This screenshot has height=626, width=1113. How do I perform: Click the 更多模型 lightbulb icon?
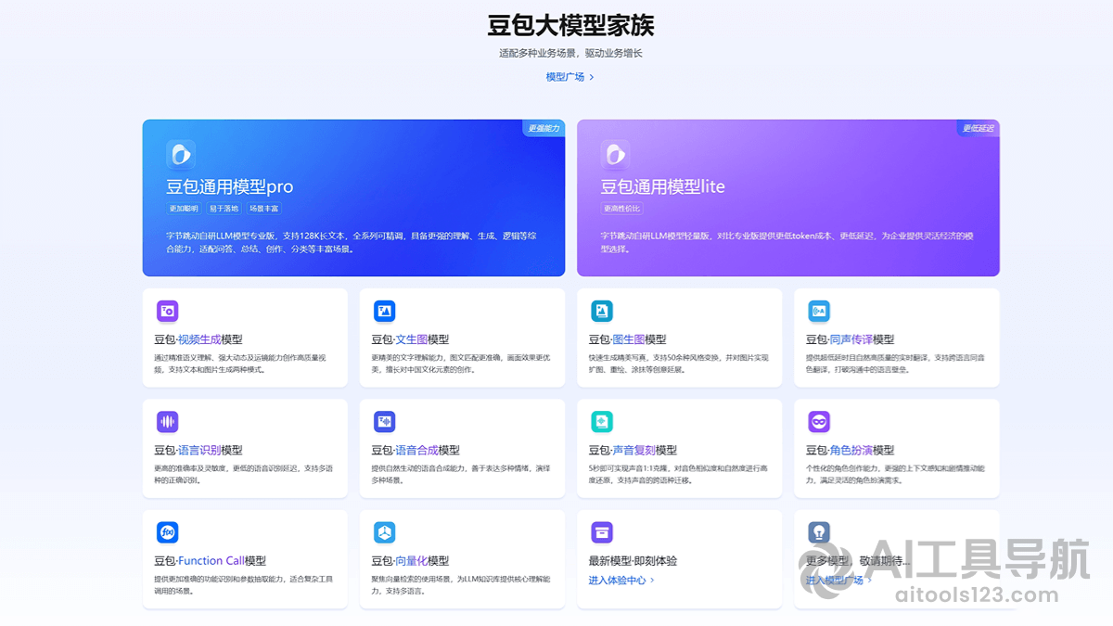pyautogui.click(x=819, y=532)
